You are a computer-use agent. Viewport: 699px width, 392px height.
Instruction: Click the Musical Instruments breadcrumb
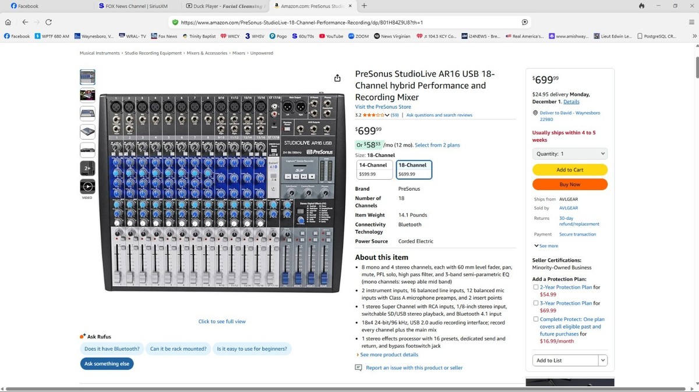point(100,53)
